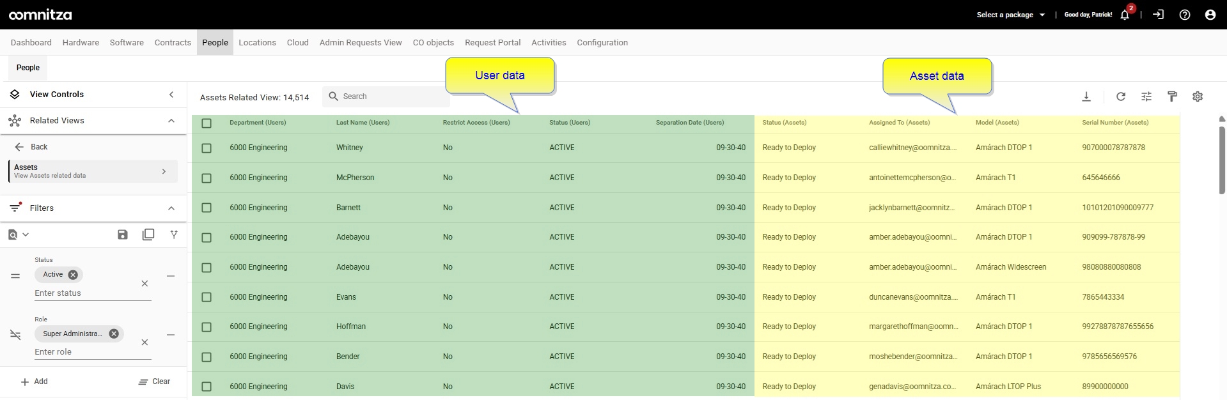Image resolution: width=1227 pixels, height=400 pixels.
Task: Sort by Last Name (Users) column header
Action: (363, 123)
